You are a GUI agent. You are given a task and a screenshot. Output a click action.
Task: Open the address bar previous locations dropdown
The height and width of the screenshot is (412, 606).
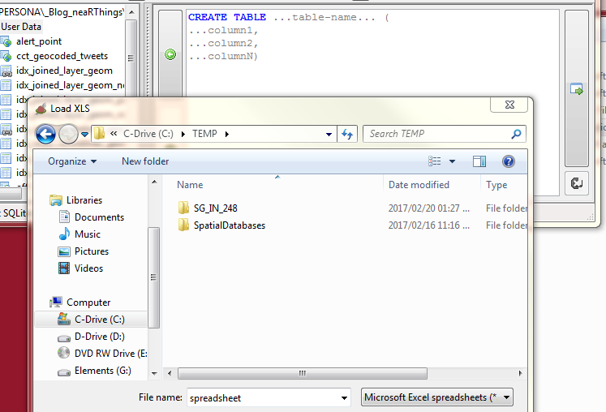[329, 134]
